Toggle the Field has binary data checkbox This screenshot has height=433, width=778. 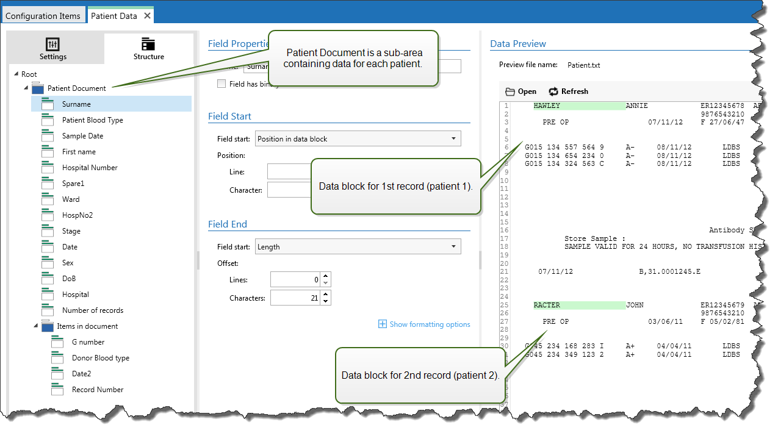pos(222,84)
